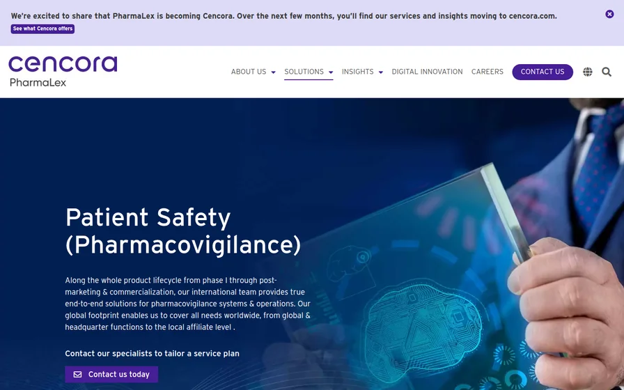Screen dimensions: 624x390
Task: Visit the Careers page
Action: click(487, 72)
